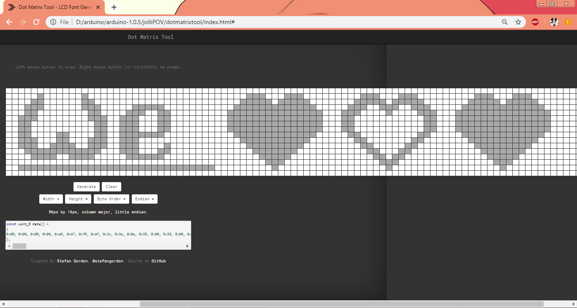Click the zoom magnifier in the address bar
577x308 pixels.
pos(504,22)
